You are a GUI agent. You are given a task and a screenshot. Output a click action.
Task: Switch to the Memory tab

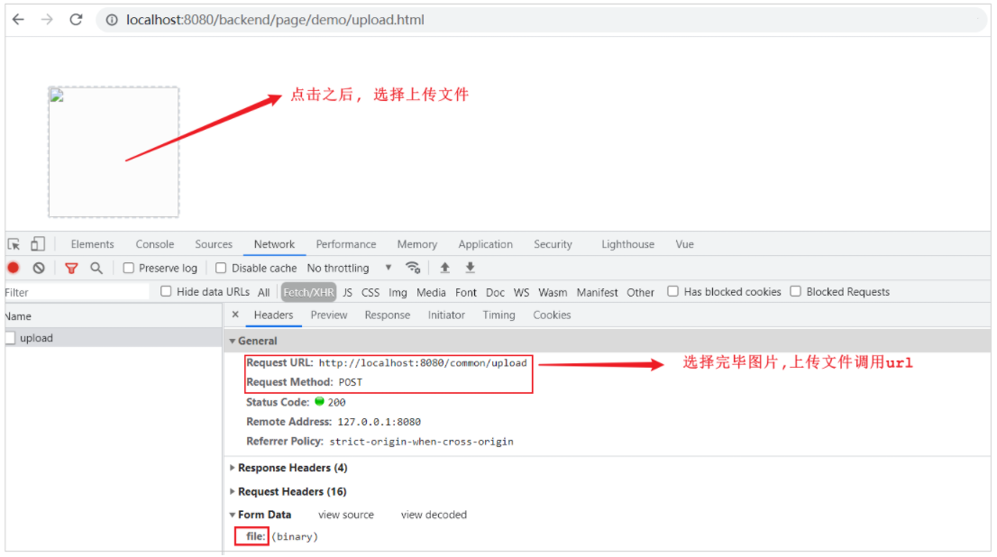(417, 244)
